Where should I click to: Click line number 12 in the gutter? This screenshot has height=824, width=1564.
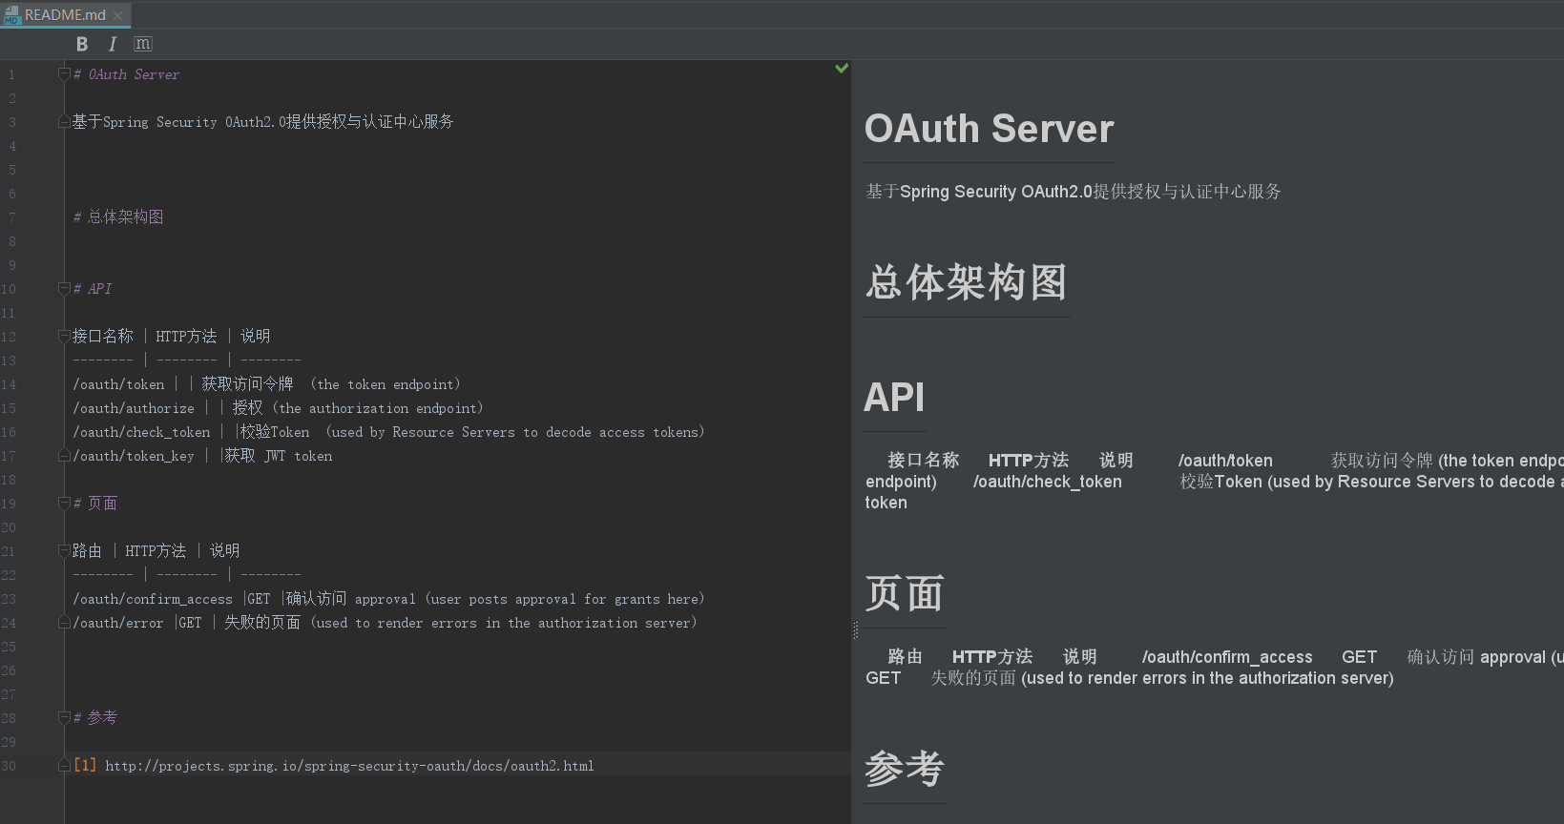[x=9, y=337]
